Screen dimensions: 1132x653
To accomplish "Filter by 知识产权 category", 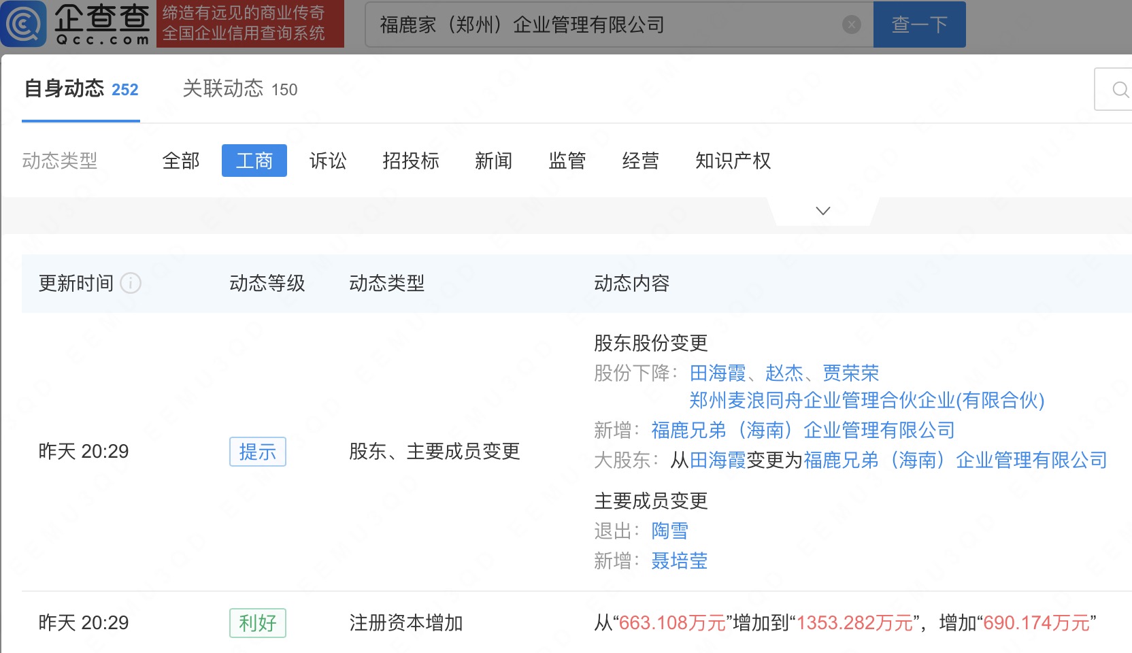I will coord(733,161).
